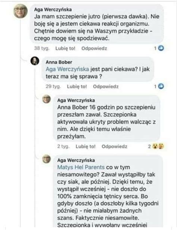
Task: Open Aga Werczyńska's large profile avatar on the top comment
Action: 21,11
